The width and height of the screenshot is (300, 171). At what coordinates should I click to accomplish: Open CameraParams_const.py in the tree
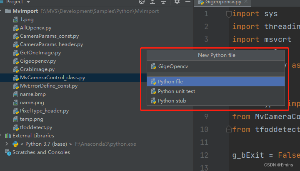(49, 36)
